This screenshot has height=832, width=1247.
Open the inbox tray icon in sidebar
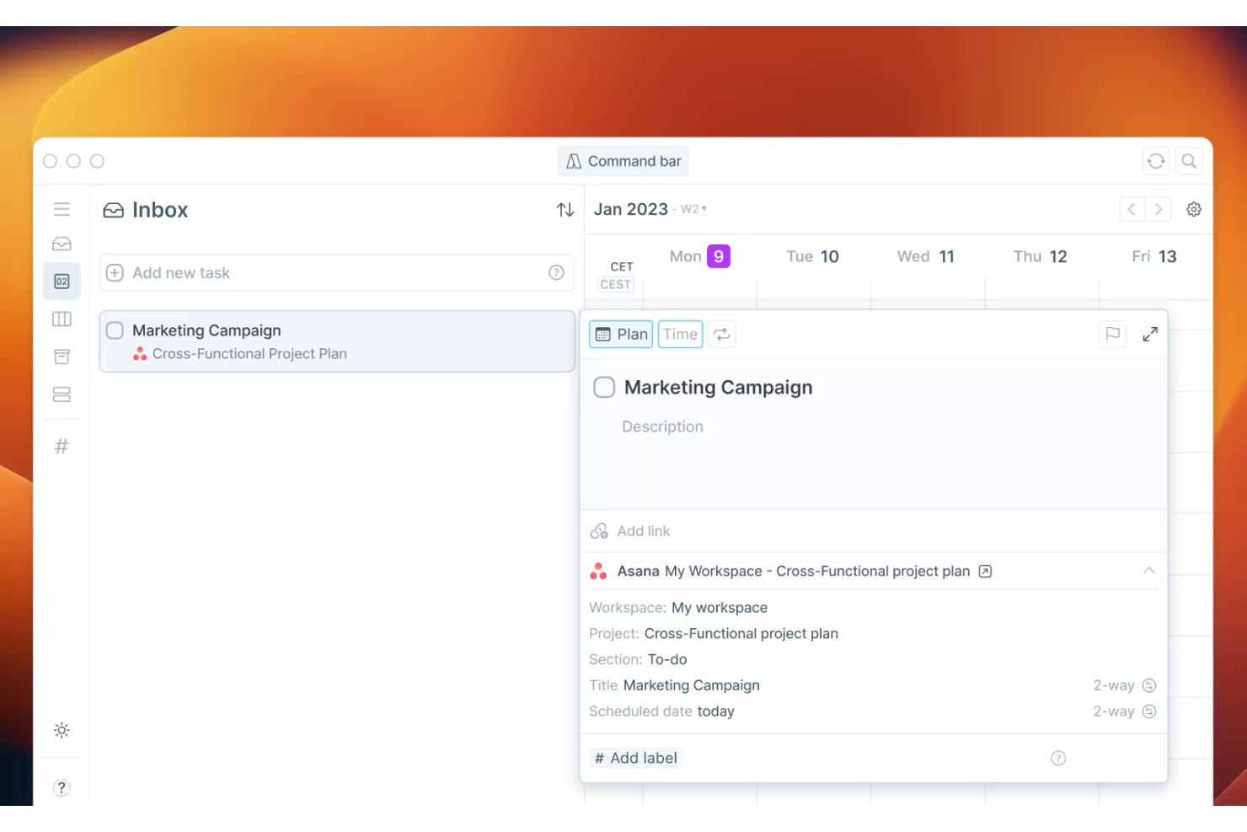coord(62,244)
